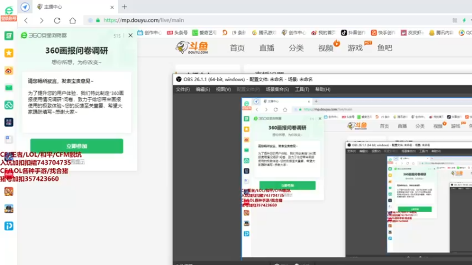Click the Douyu 斗鱼 logo

click(x=192, y=48)
